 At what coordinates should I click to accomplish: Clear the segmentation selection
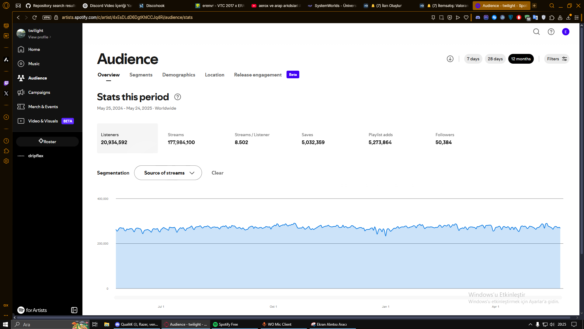[217, 173]
